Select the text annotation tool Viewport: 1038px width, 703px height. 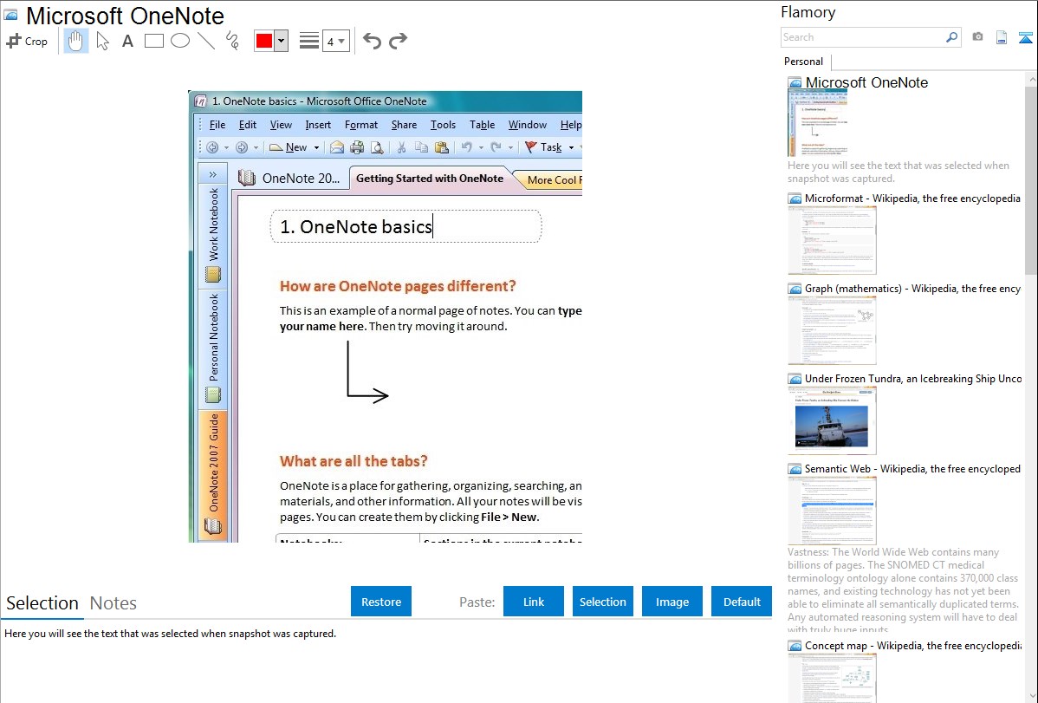[127, 41]
